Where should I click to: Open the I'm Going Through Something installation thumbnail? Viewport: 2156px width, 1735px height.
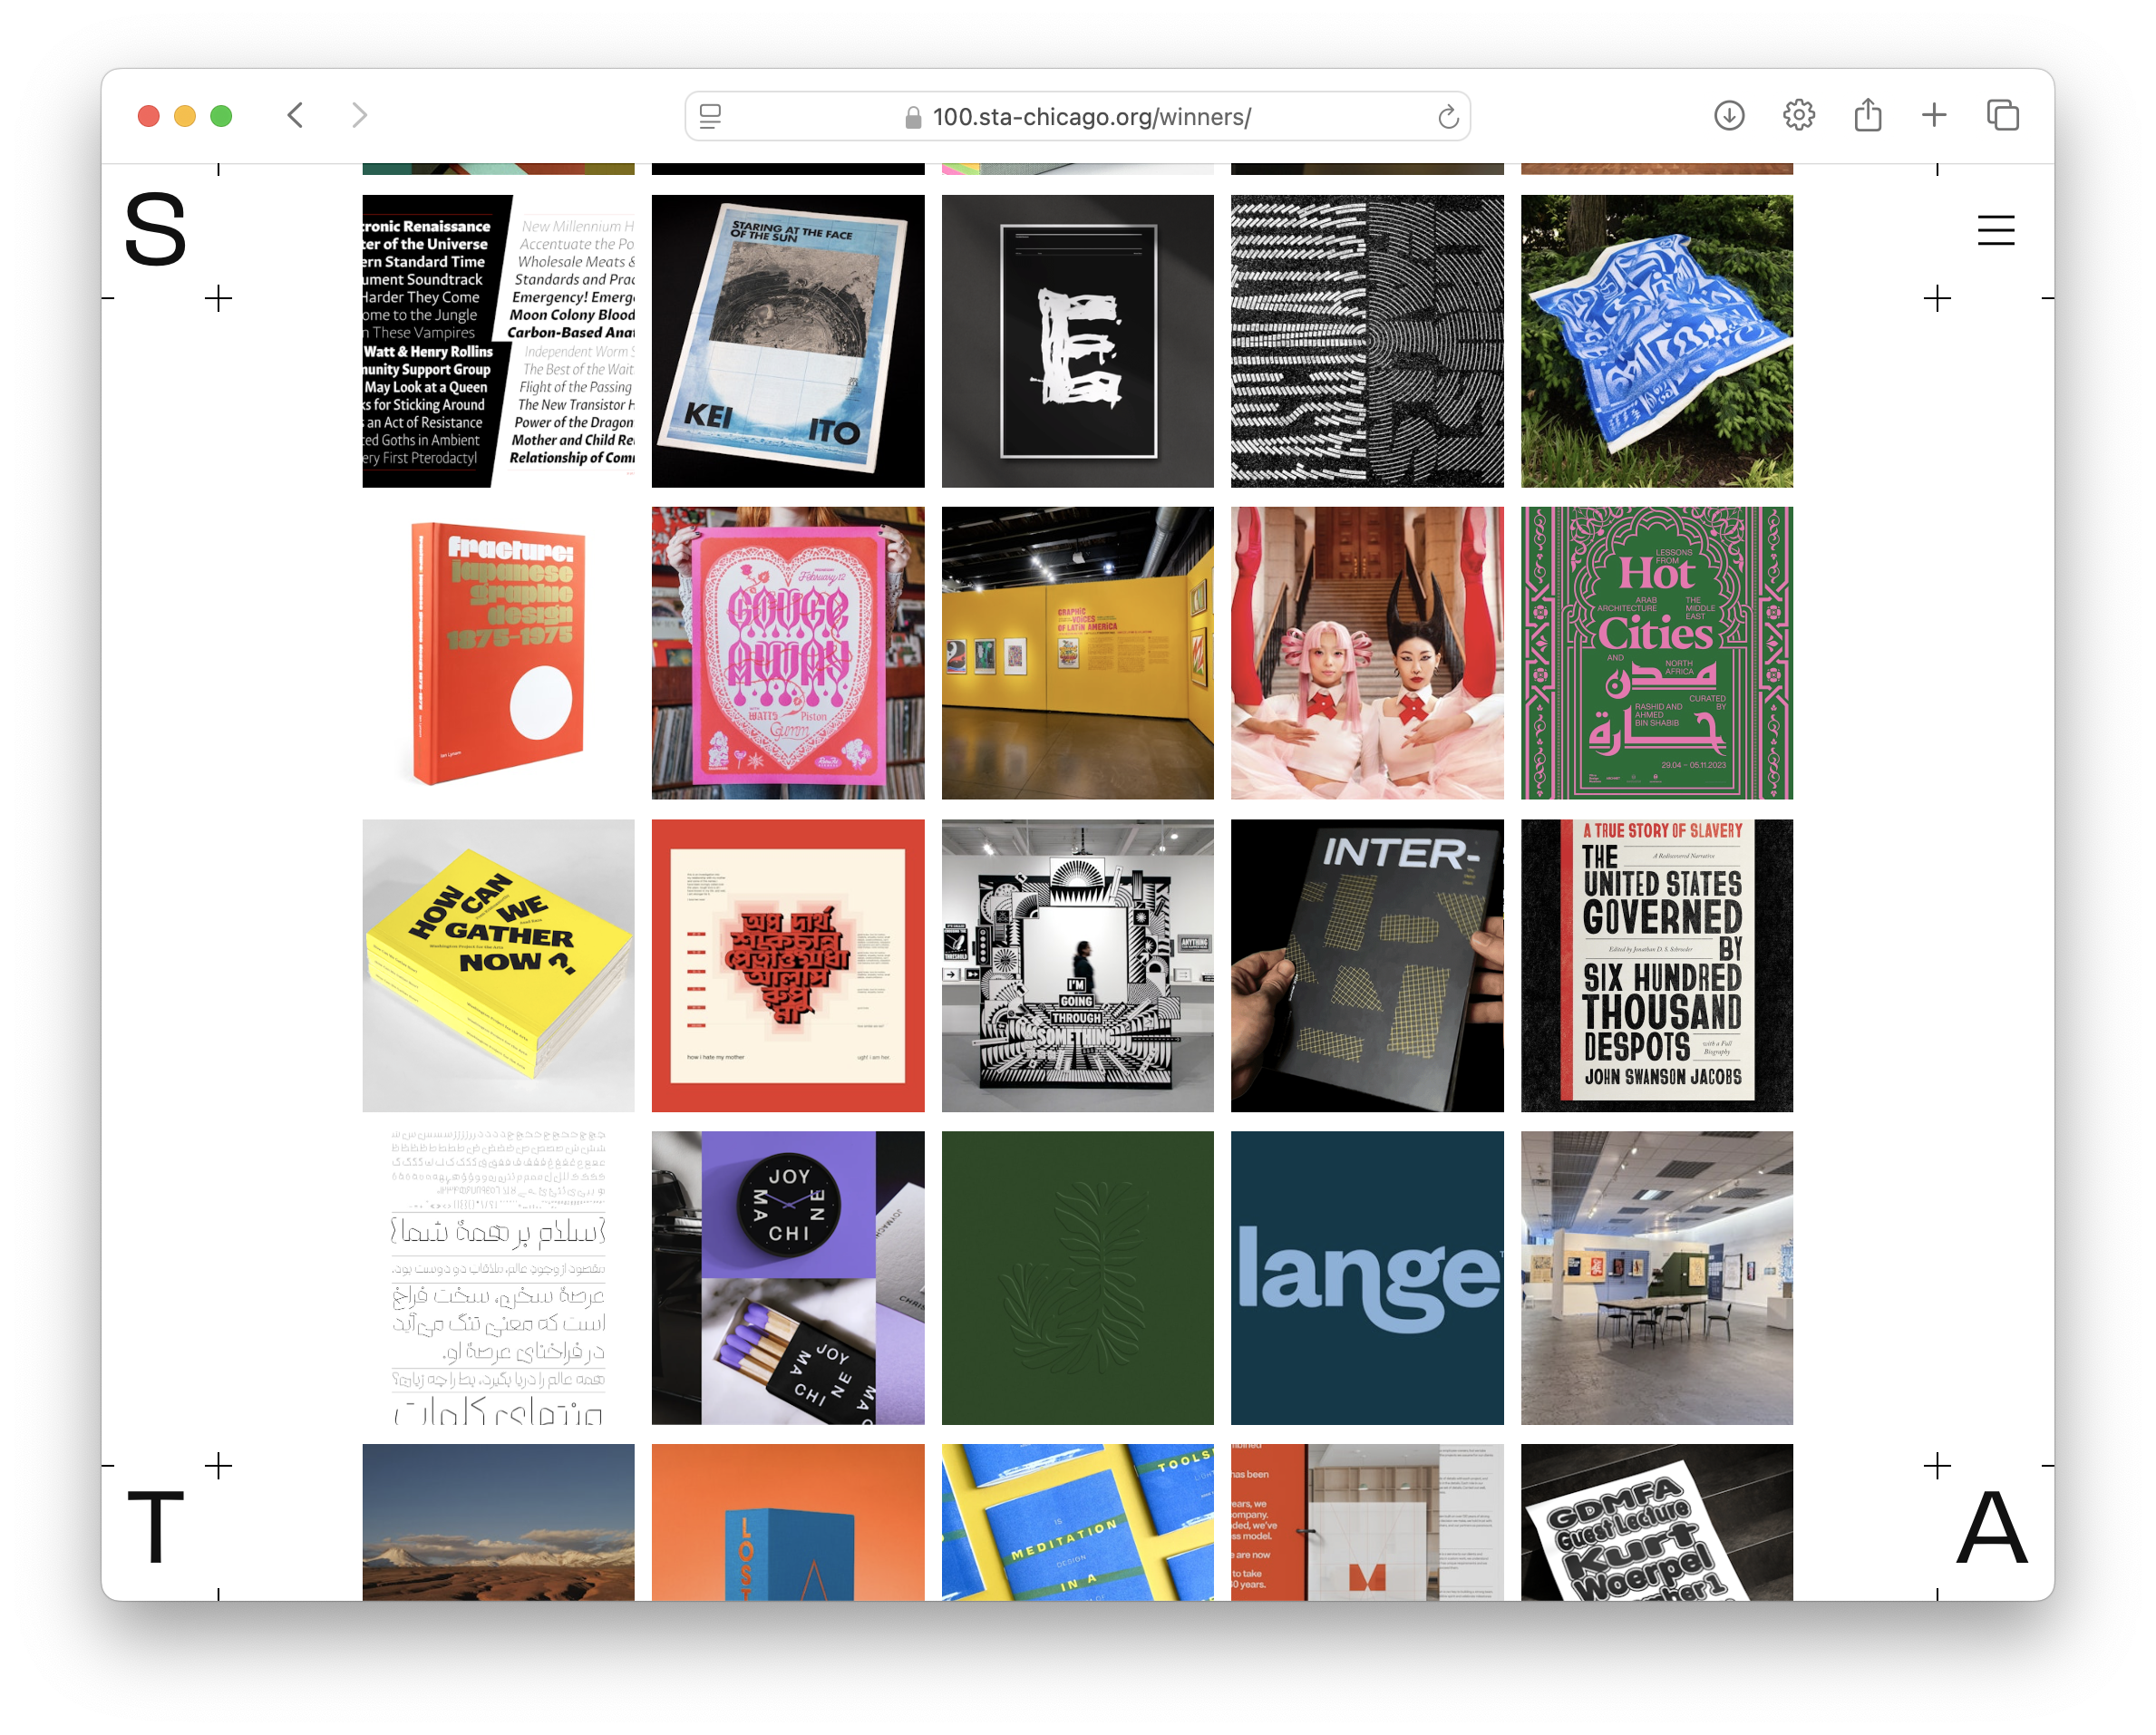point(1077,965)
